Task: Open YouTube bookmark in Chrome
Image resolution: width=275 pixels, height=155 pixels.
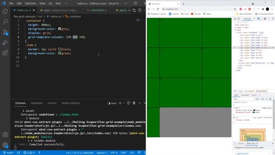Action: tap(196, 14)
